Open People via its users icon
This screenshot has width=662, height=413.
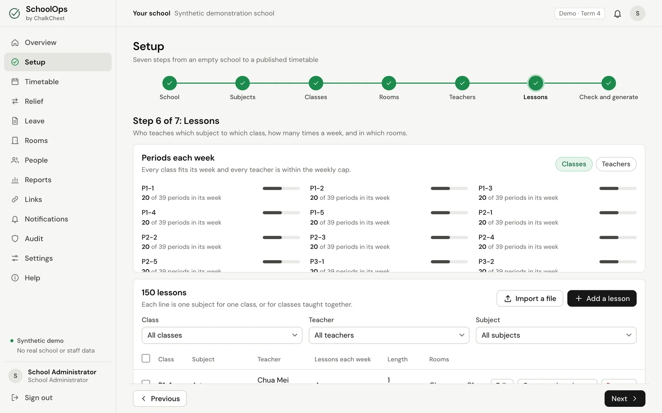[15, 160]
